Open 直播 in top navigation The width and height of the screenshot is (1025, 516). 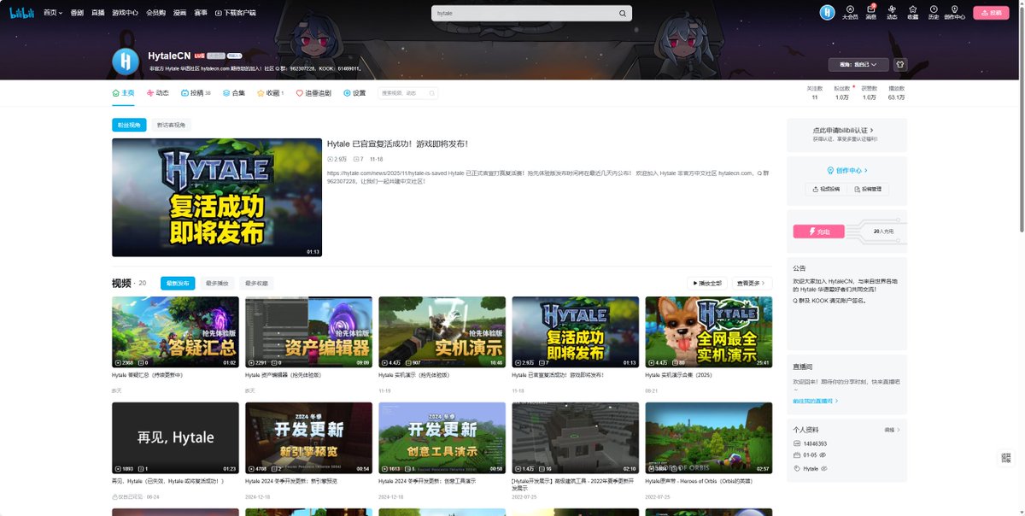98,13
